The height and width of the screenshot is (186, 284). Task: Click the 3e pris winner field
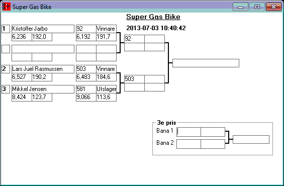(x=251, y=139)
